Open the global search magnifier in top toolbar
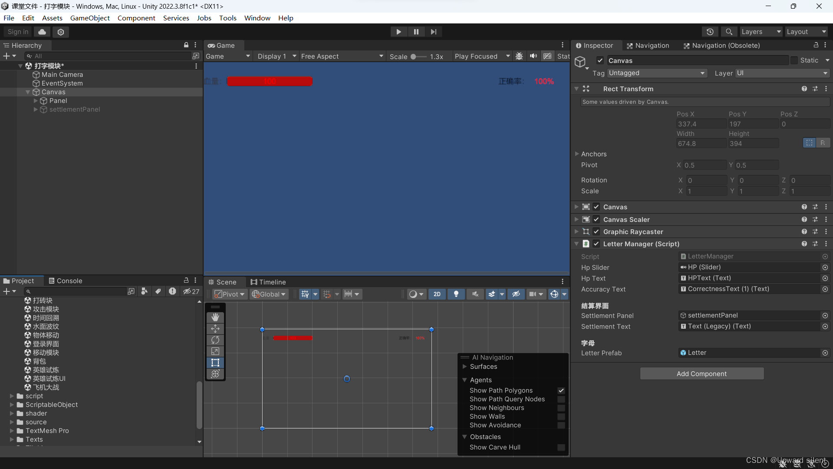Screen dimensions: 833x469 tap(729, 32)
